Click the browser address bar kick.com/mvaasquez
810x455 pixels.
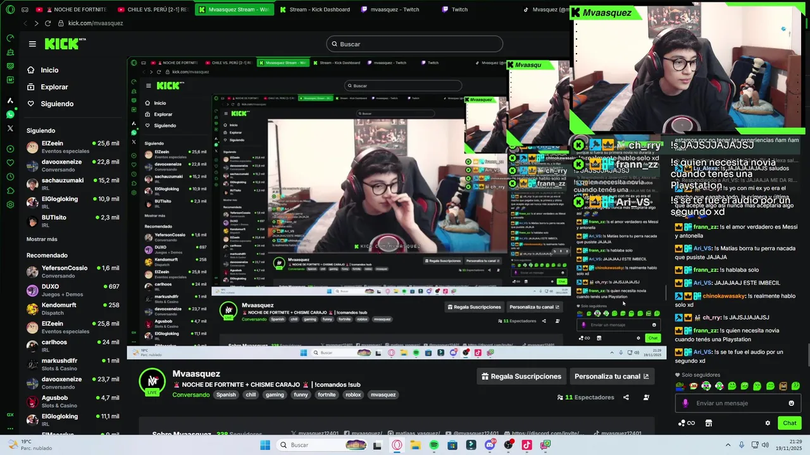coord(96,23)
